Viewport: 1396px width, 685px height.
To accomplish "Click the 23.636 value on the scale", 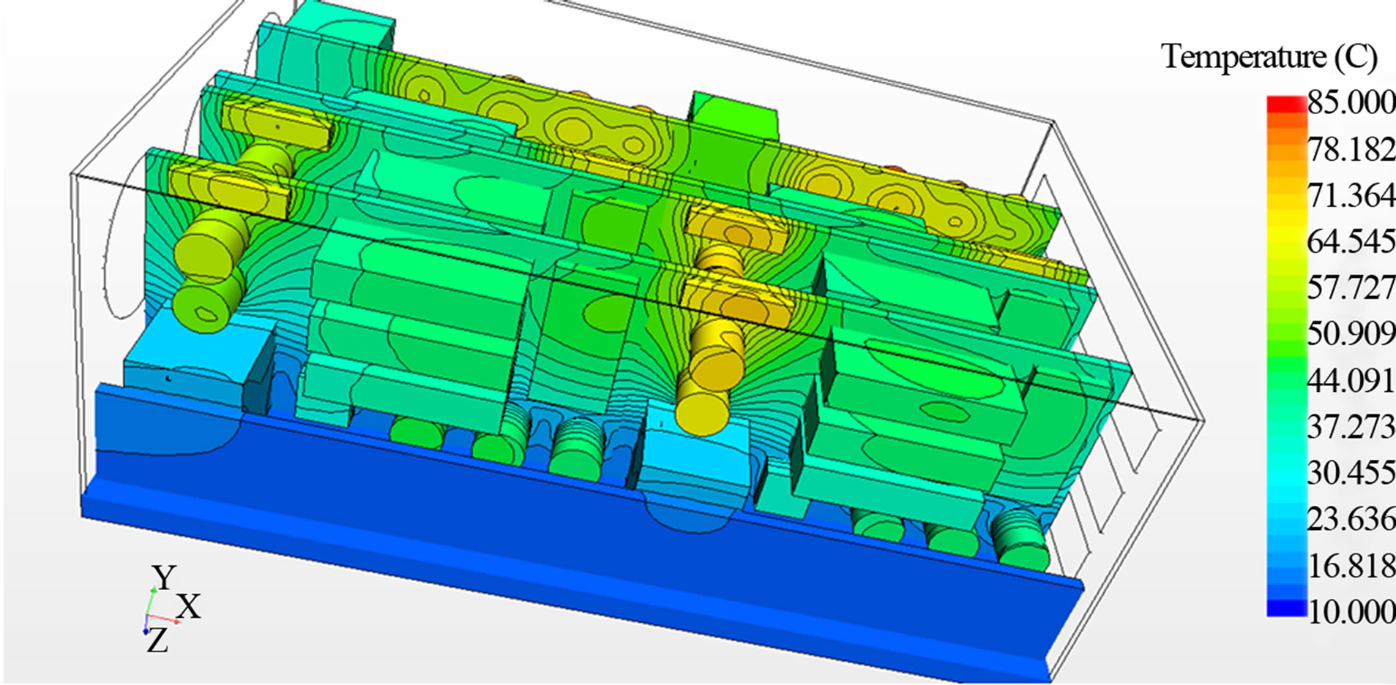I will [1354, 517].
